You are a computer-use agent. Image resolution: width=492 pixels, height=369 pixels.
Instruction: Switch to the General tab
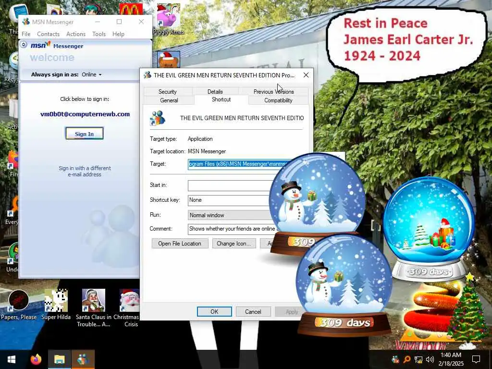169,100
